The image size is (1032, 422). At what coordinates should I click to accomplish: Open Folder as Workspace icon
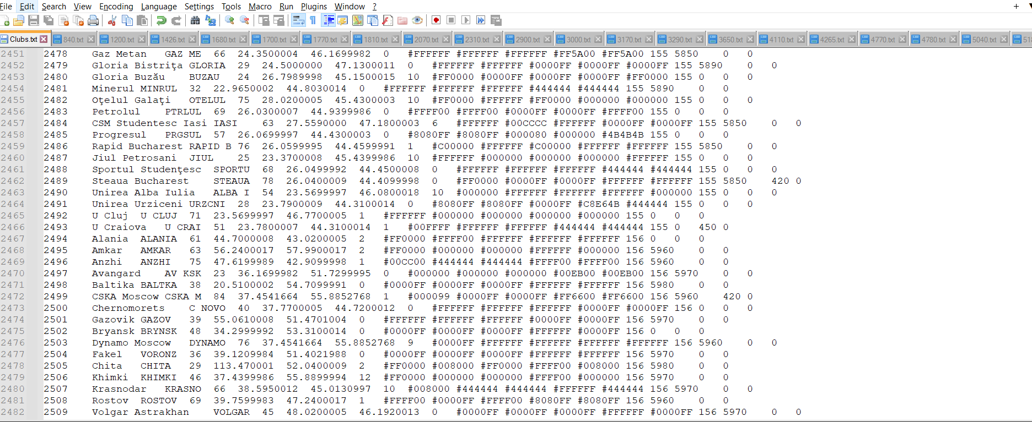[x=402, y=21]
